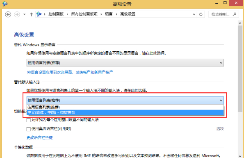Open recent locations dropdown arrow
This screenshot has height=158, width=244.
click(25, 14)
